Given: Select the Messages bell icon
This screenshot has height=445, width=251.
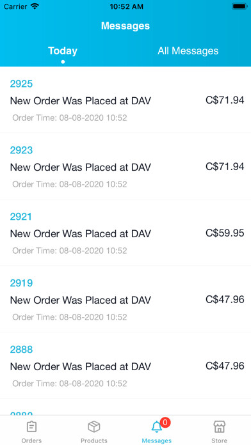Looking at the screenshot, I should coord(156,427).
